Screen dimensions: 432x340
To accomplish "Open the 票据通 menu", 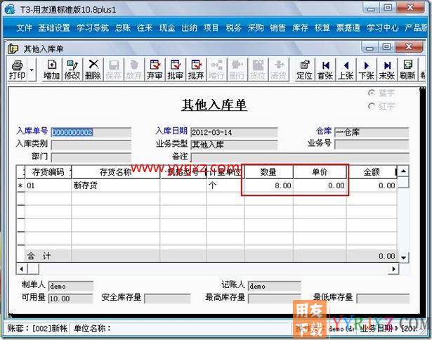I will (348, 27).
